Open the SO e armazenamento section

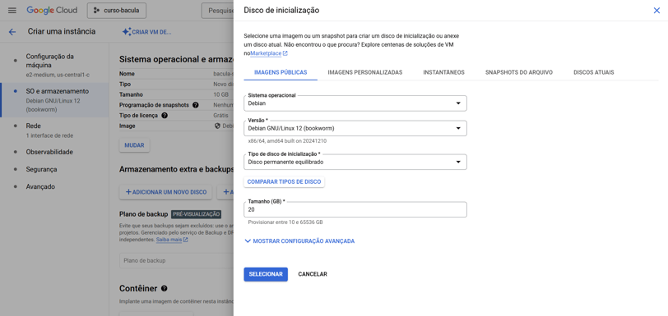click(x=54, y=100)
